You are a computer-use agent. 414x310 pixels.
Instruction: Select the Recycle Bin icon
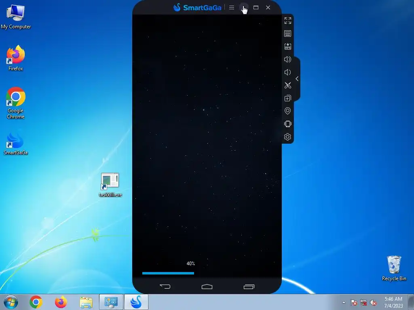pos(394,268)
